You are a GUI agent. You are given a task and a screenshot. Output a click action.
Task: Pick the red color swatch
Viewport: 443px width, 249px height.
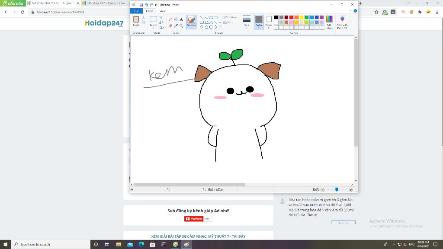291,17
